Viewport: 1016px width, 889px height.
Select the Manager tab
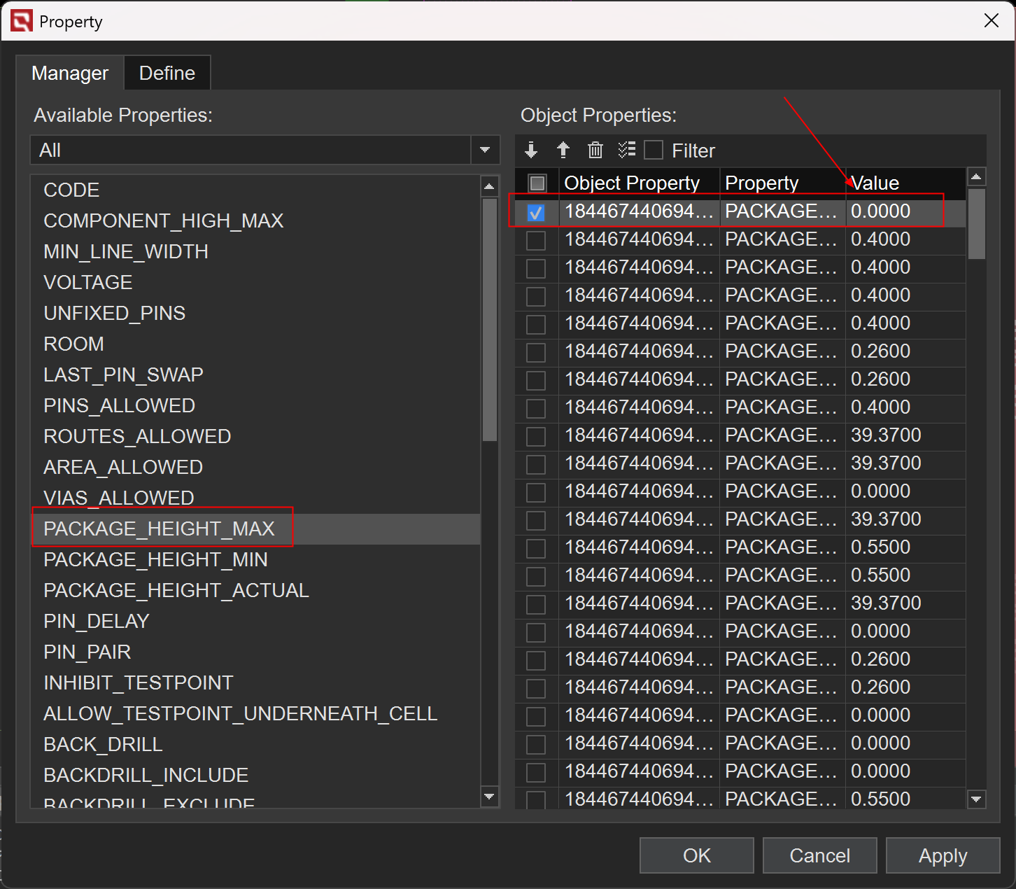[70, 73]
